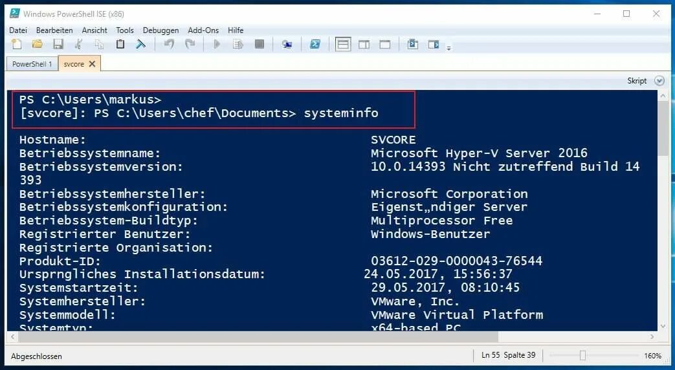675x370 pixels.
Task: Show script pane top layout icon
Action: (x=343, y=45)
